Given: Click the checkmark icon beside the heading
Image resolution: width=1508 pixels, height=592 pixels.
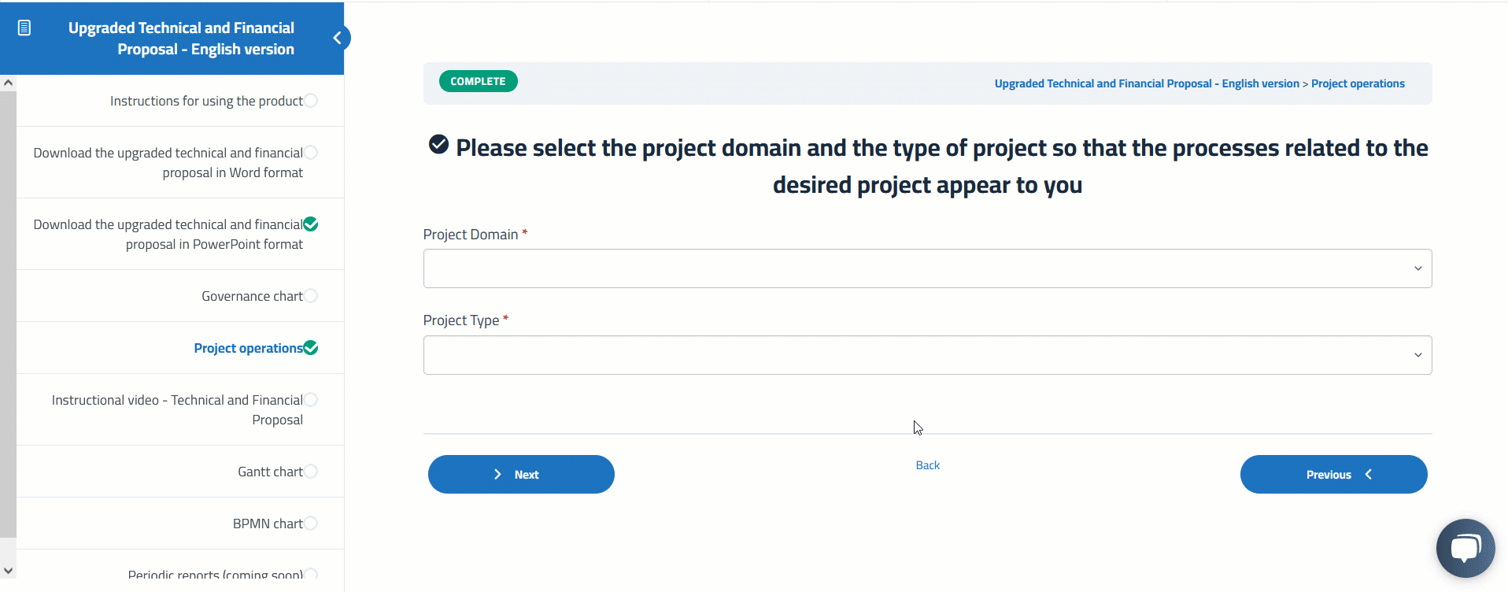Looking at the screenshot, I should (438, 145).
